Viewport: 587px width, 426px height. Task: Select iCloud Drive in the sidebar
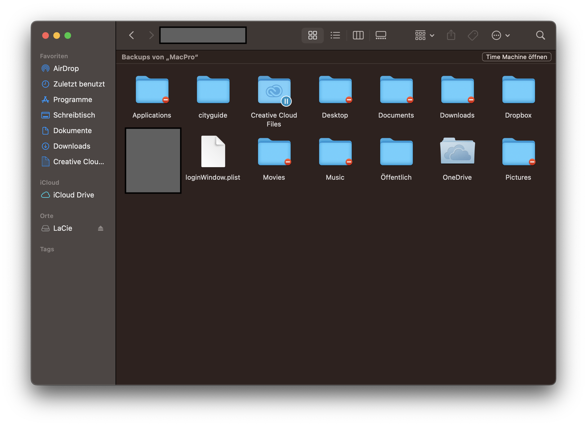click(73, 195)
